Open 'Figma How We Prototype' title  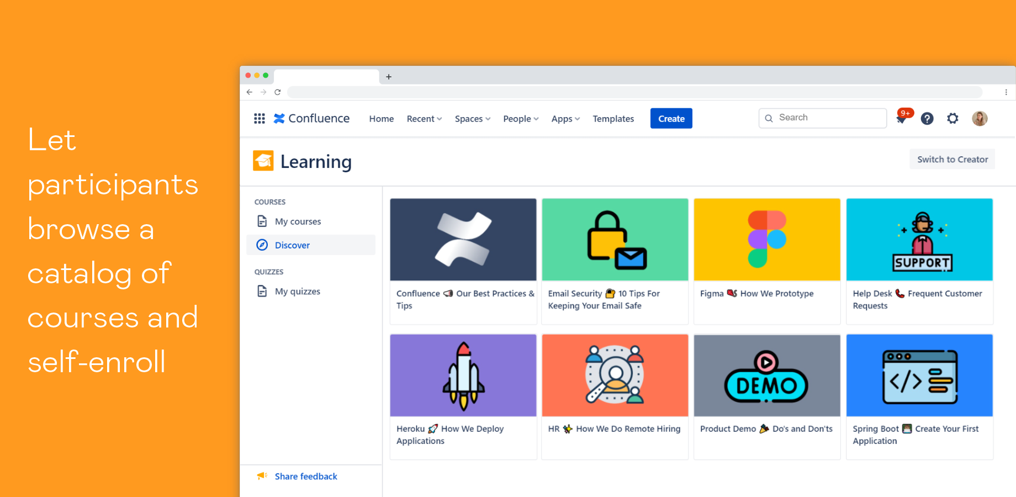click(x=756, y=293)
